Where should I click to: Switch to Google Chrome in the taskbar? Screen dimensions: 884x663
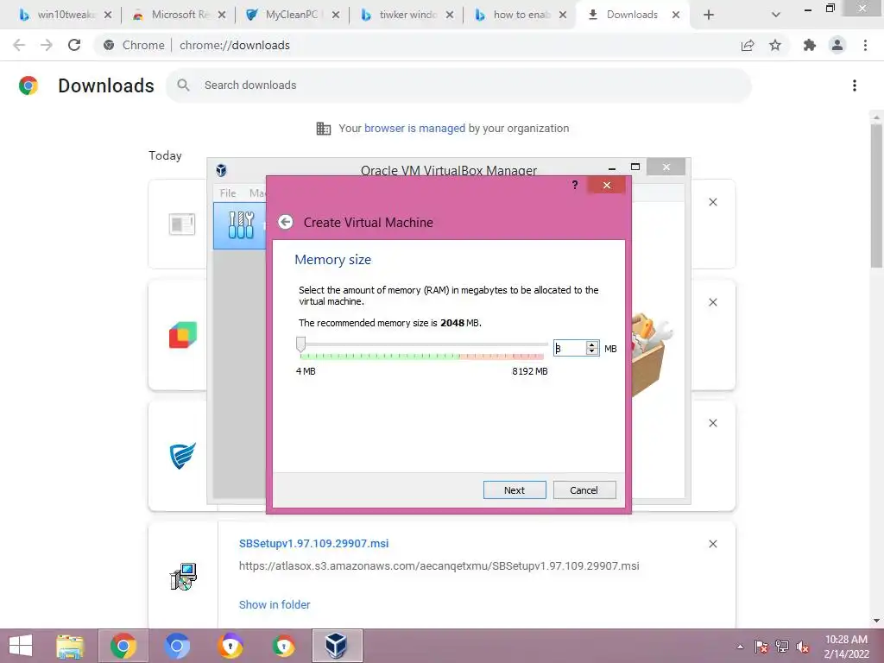tap(123, 646)
